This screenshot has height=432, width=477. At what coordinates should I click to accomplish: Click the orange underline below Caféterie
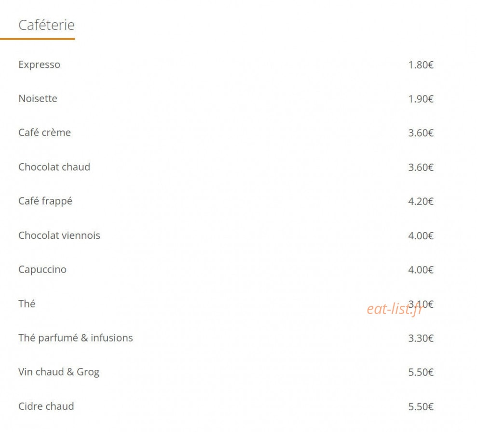click(x=38, y=39)
